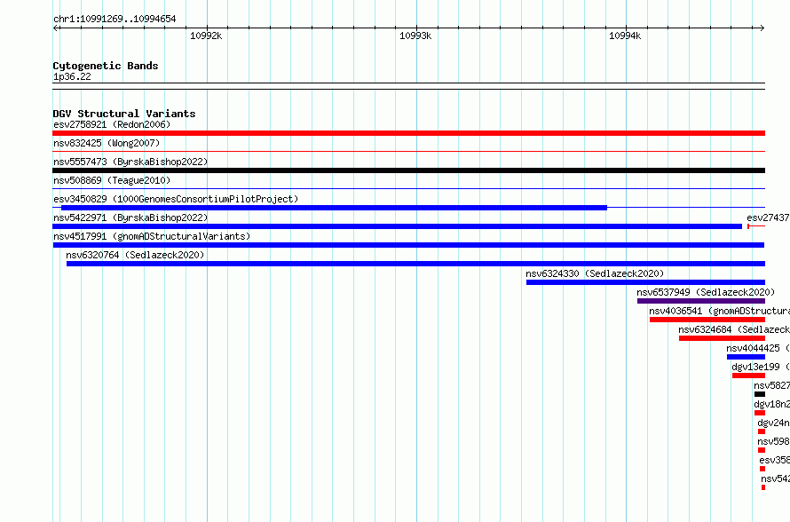Open variant label nsv6324684 (Sedlazeck…)

click(734, 329)
